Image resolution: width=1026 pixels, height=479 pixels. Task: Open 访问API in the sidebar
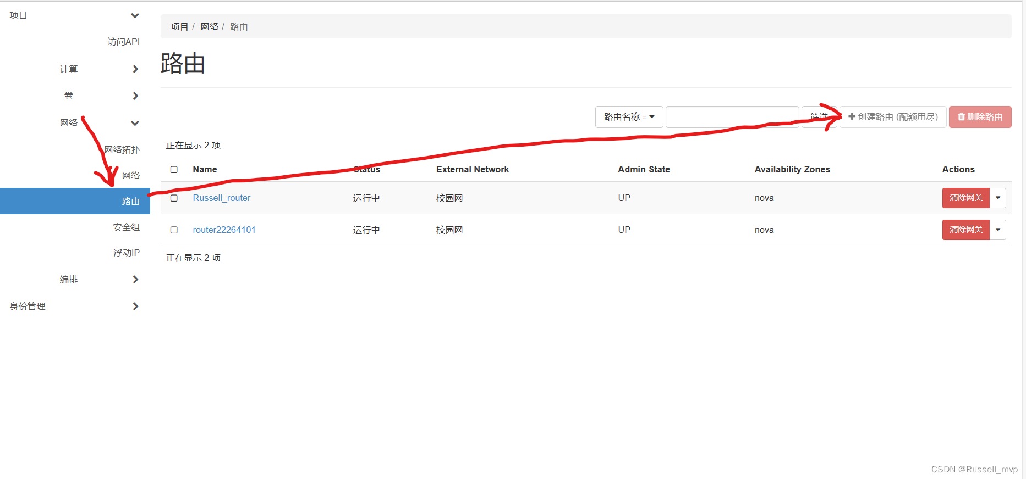[124, 42]
